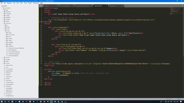Expand the routes folder arrow
This screenshot has height=103, width=184.
[x=3, y=58]
